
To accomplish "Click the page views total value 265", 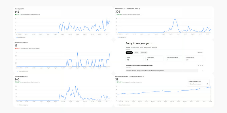I will (x=17, y=79).
